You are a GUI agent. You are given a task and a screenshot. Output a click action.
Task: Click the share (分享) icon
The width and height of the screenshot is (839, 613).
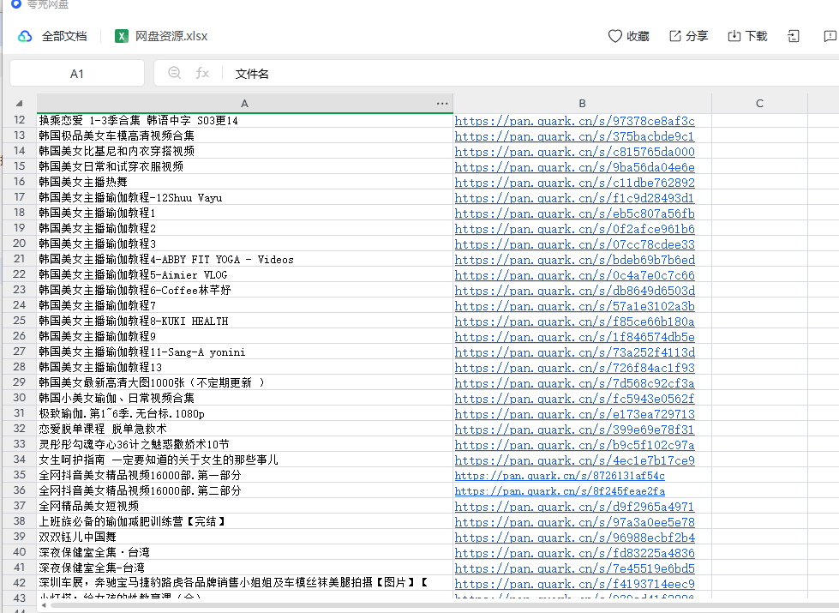tap(675, 36)
